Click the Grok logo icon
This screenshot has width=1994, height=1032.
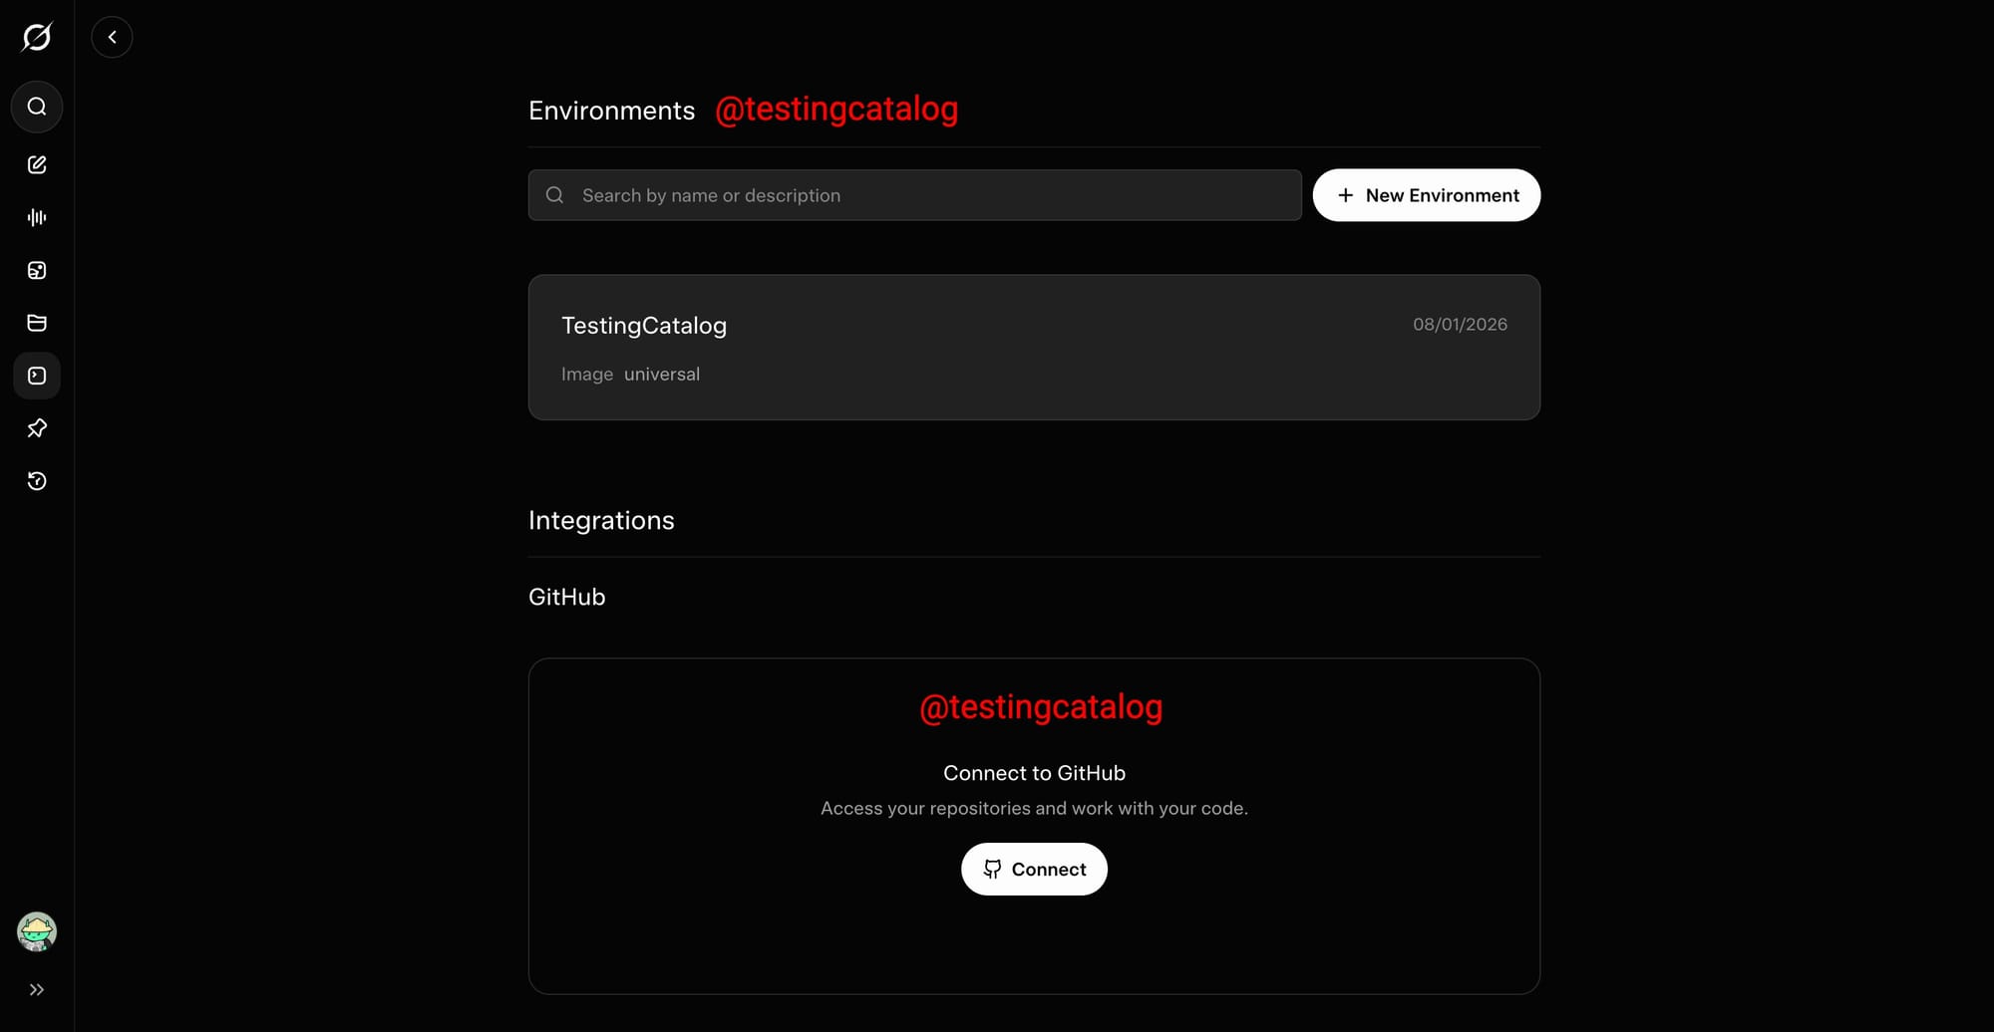pos(37,37)
